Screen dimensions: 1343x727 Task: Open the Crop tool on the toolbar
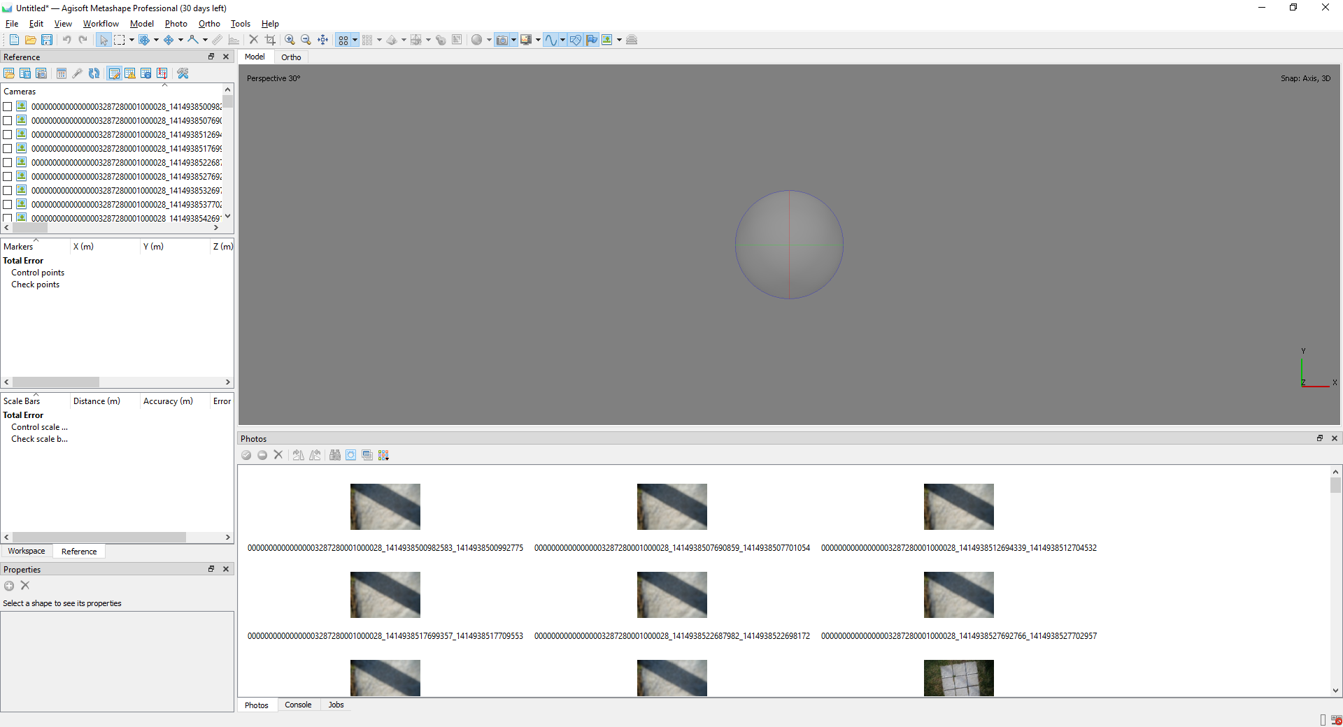coord(270,40)
